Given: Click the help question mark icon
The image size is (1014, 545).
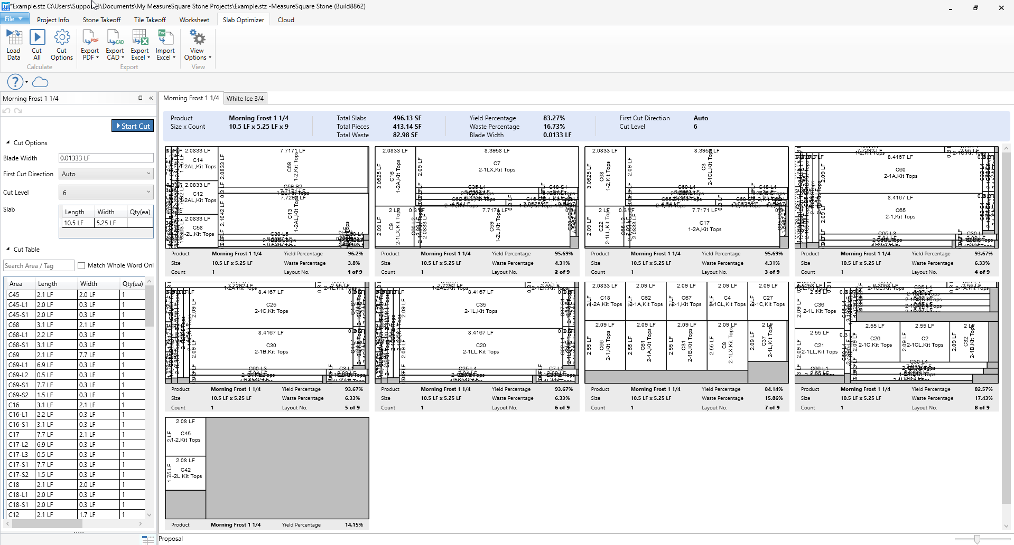Looking at the screenshot, I should pyautogui.click(x=15, y=82).
